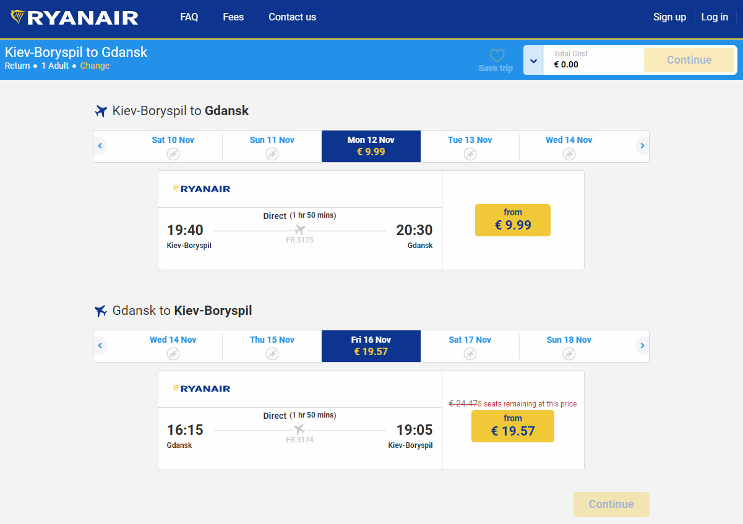Select the Sat 10 Nov outbound date tab
Screen dimensions: 743x524
pos(173,147)
